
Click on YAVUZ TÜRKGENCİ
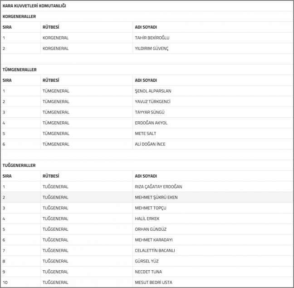pos(152,102)
